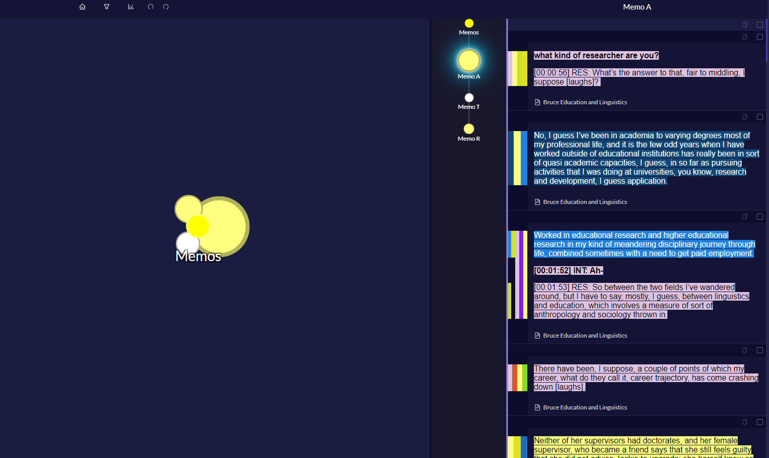The image size is (769, 458).
Task: Open Bruce Education source under 'career trajectory' excerpt
Action: coord(584,407)
